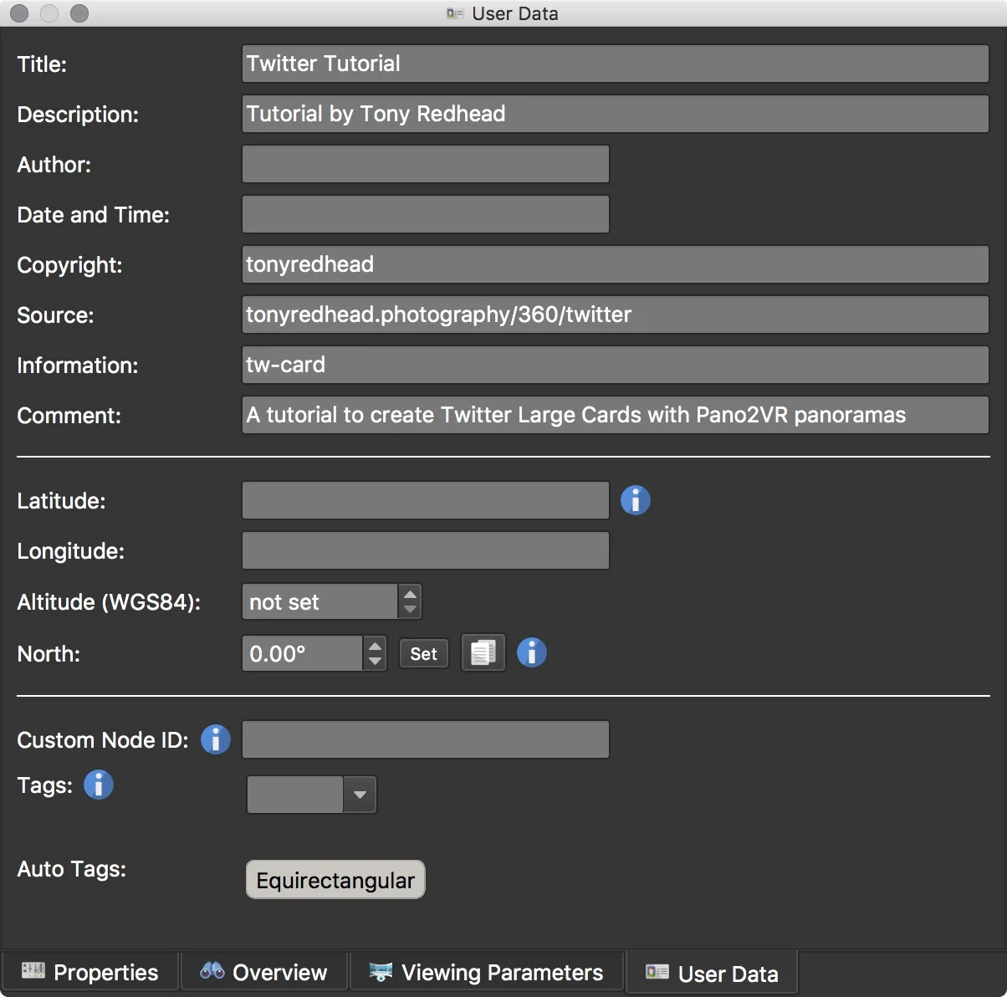Click the User Data window title icon
This screenshot has width=1007, height=997.
click(x=455, y=13)
